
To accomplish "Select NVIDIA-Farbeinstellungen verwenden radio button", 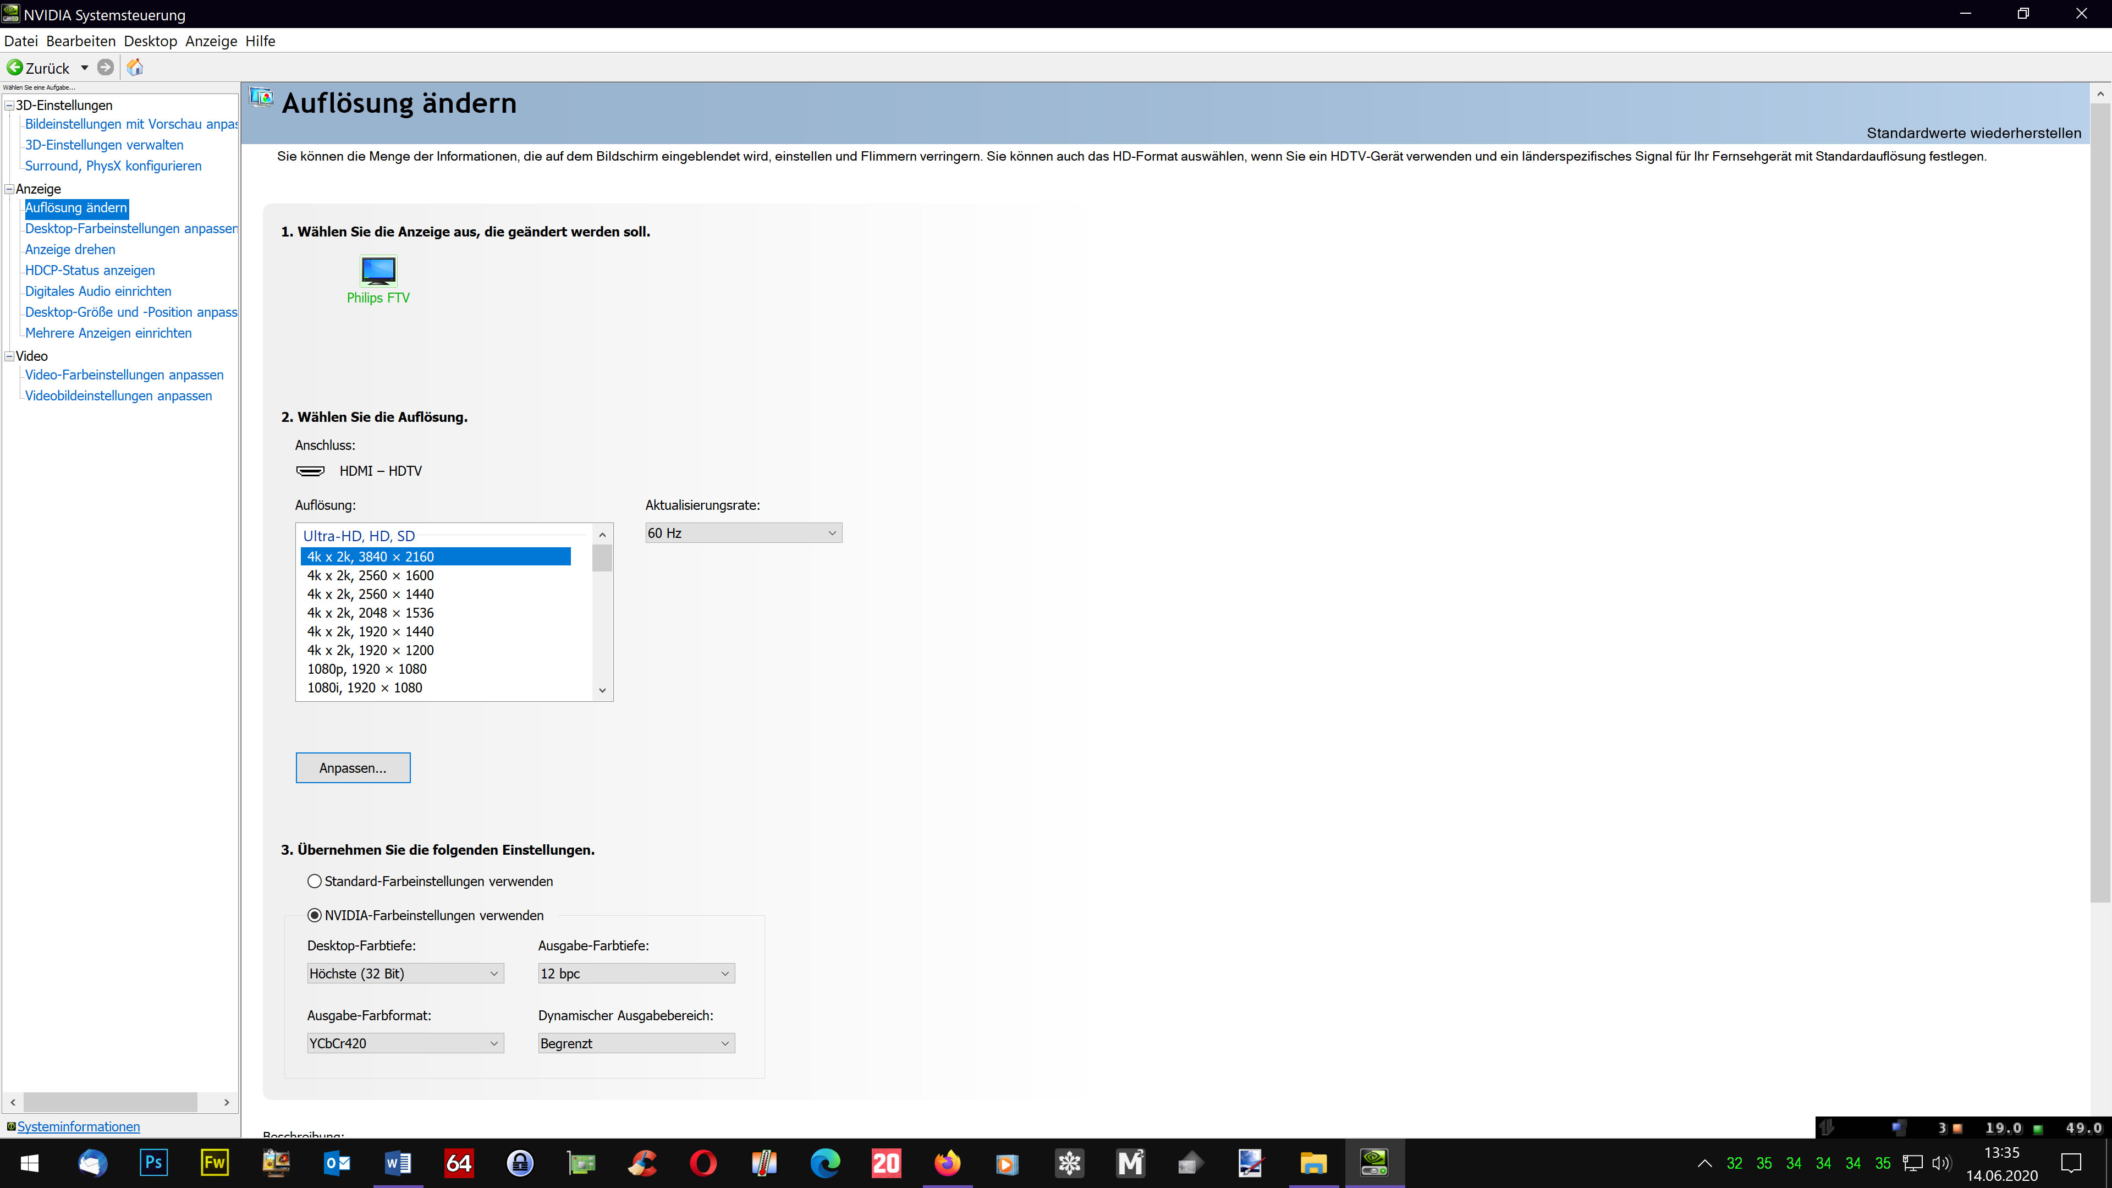I will (x=314, y=915).
